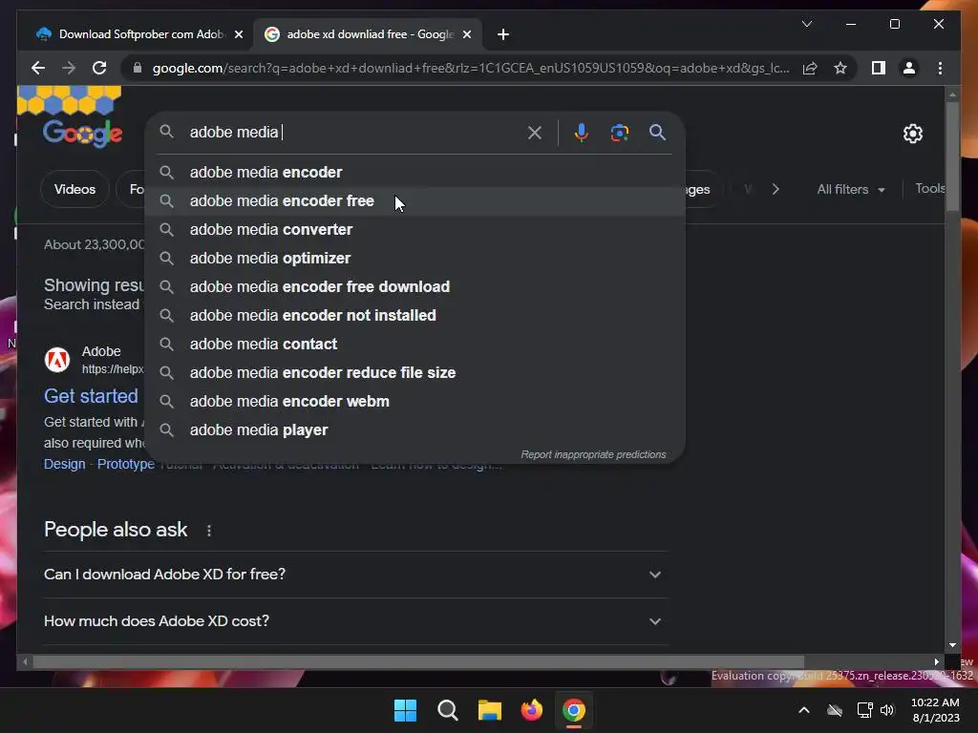Click the network icon in system tray
The image size is (978, 733).
coord(864,710)
